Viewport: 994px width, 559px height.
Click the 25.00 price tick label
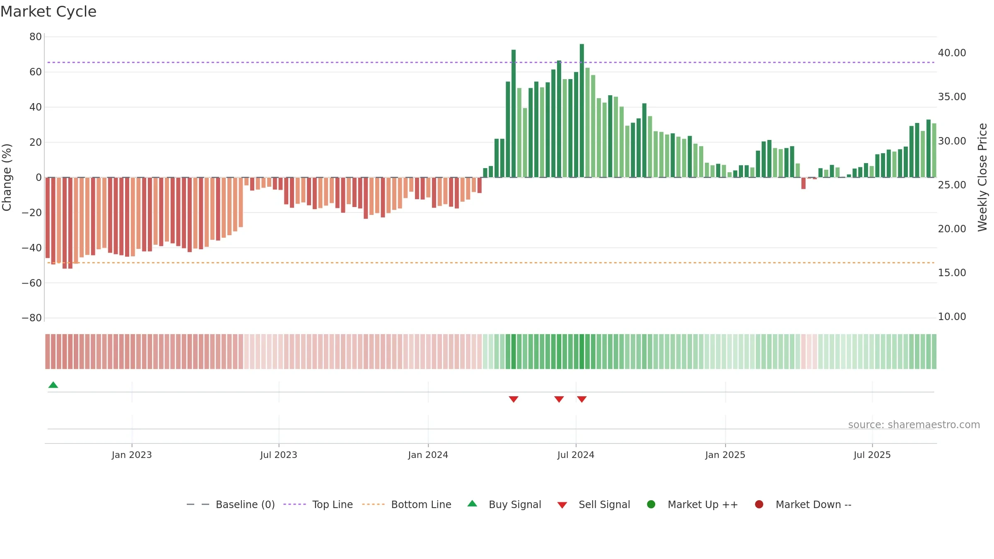952,185
